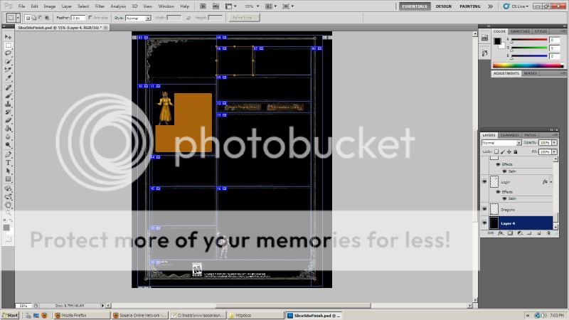
Task: Select the Rectangular Marquee tool in toolbox
Action: (8, 46)
